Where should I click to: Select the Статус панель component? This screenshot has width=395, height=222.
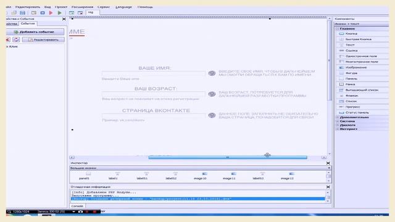tap(362, 112)
